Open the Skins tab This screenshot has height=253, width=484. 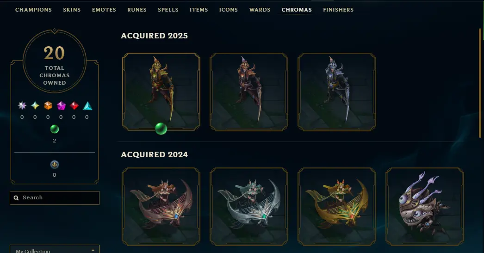click(72, 10)
